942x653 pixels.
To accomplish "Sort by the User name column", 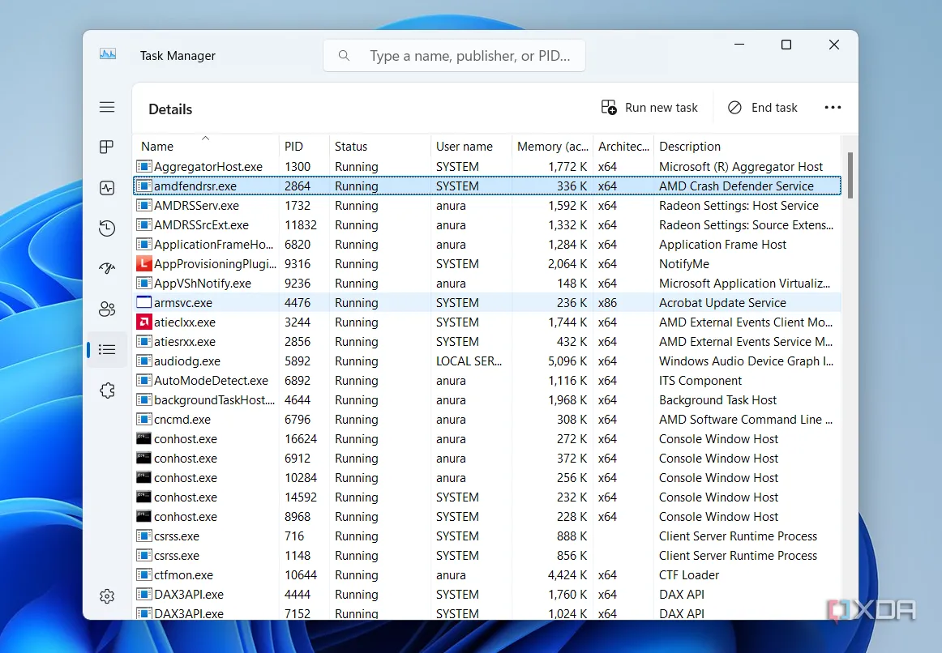I will [x=465, y=147].
